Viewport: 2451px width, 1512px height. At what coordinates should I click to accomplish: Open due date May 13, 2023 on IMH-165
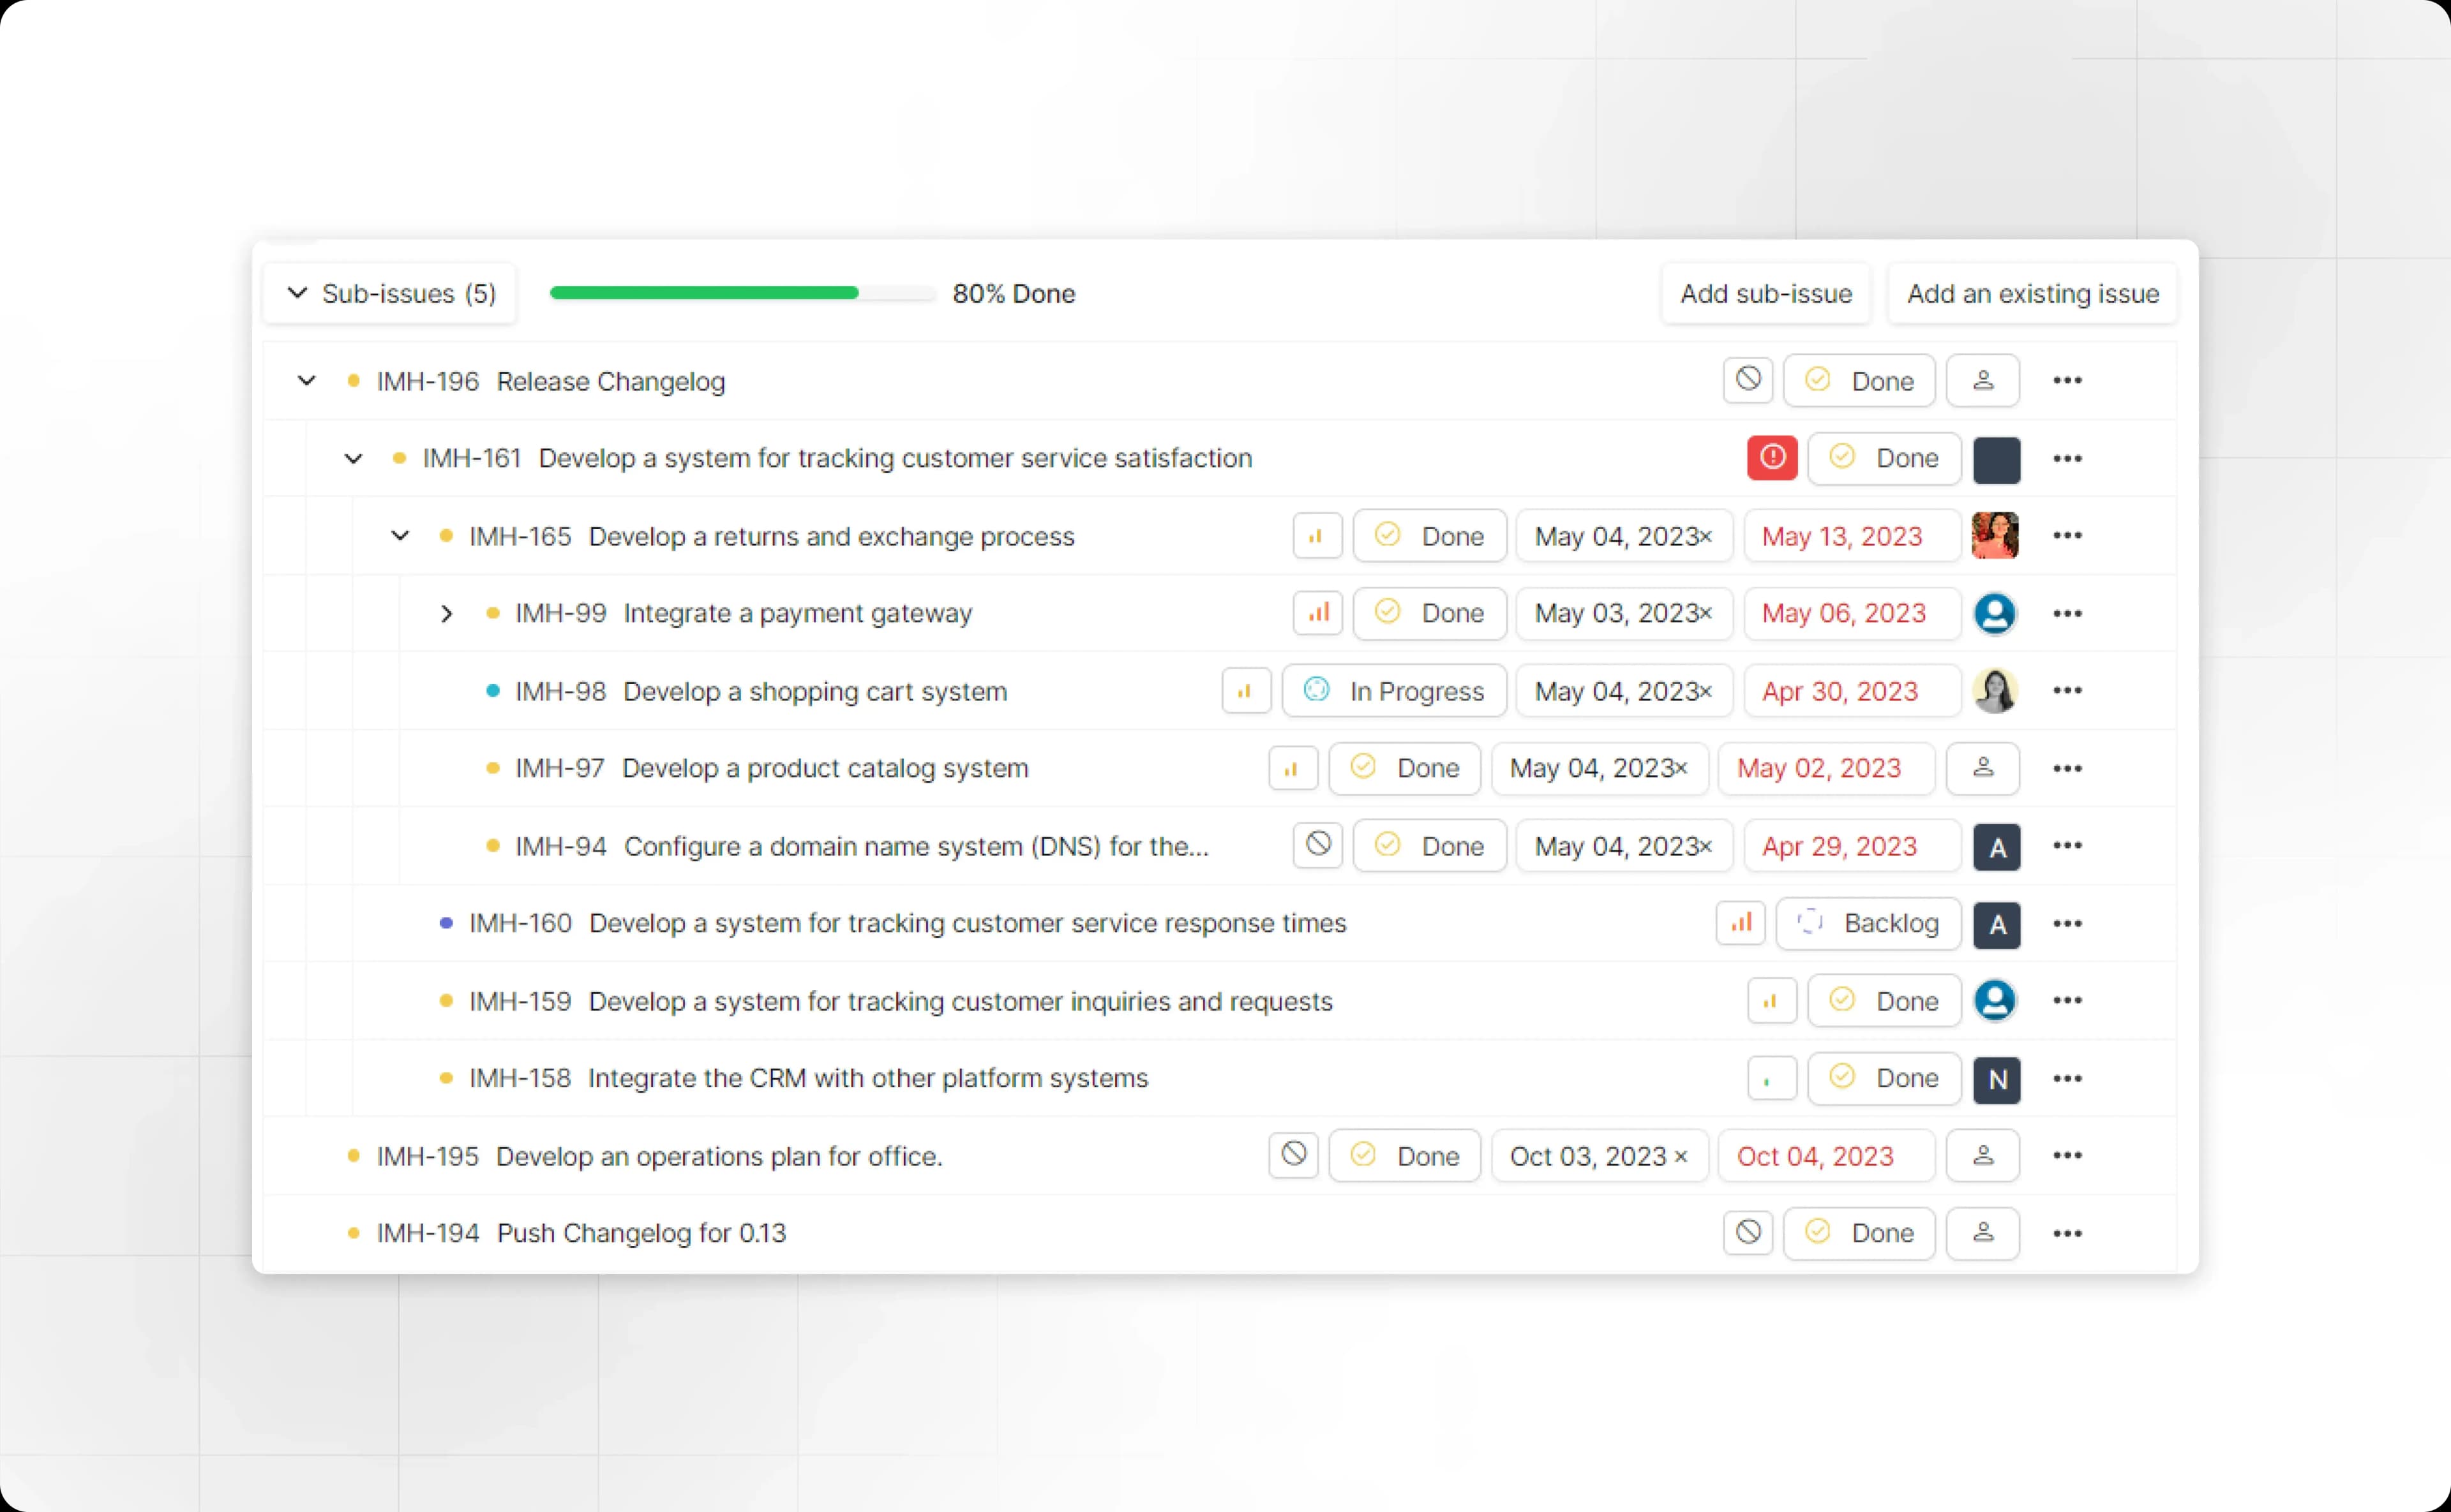pos(1841,536)
